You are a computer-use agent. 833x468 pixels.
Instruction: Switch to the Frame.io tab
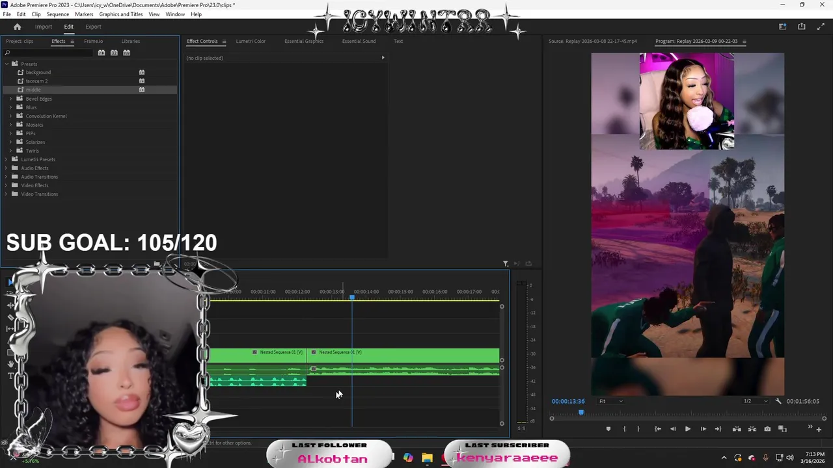[93, 41]
